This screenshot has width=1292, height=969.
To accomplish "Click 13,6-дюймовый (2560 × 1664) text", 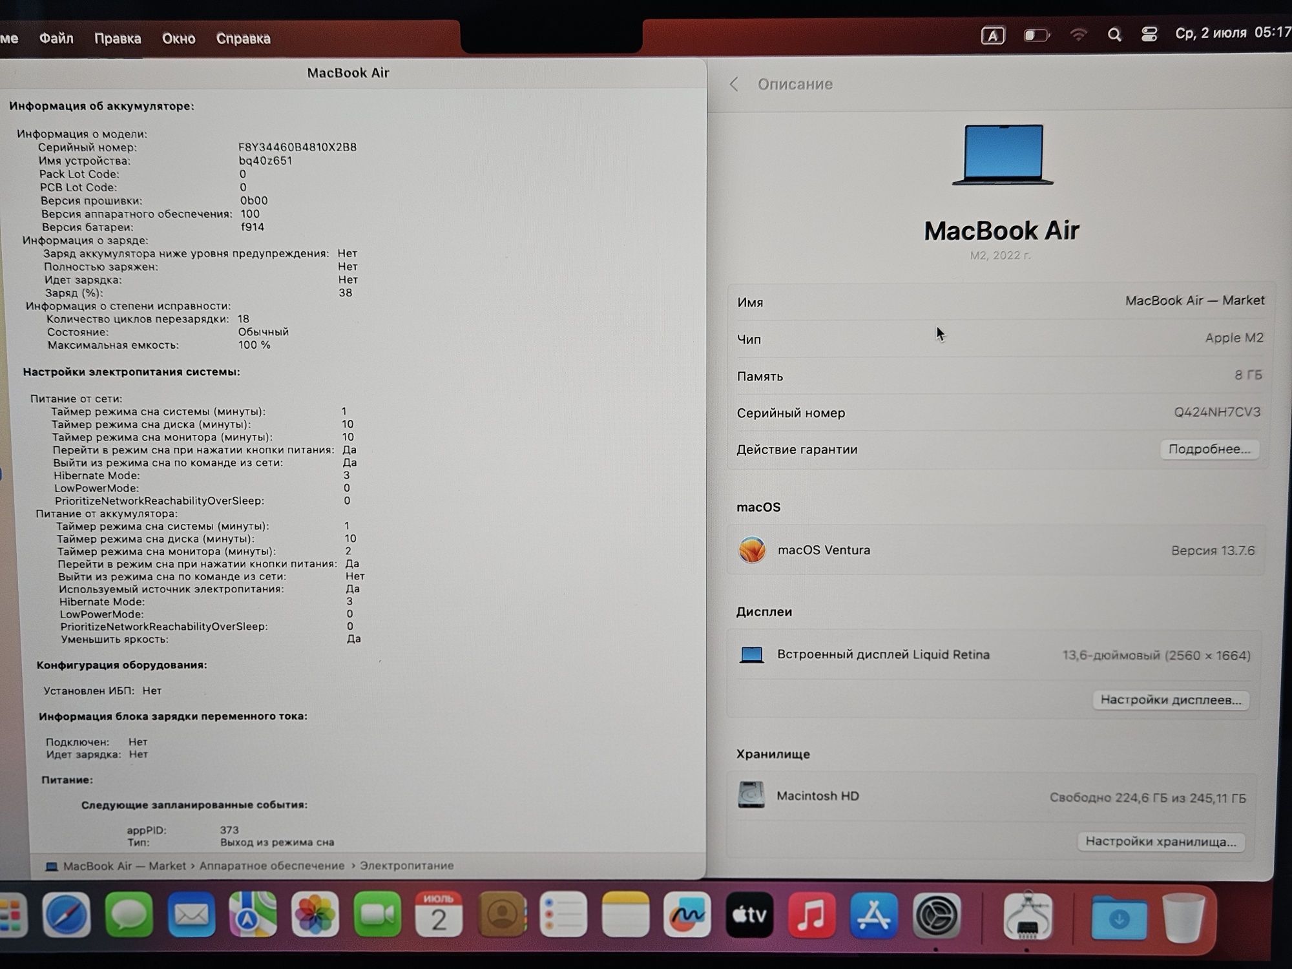I will click(x=1156, y=656).
